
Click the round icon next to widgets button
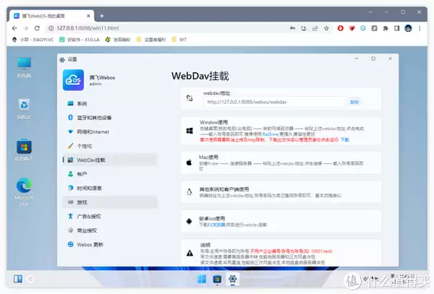(x=30, y=279)
